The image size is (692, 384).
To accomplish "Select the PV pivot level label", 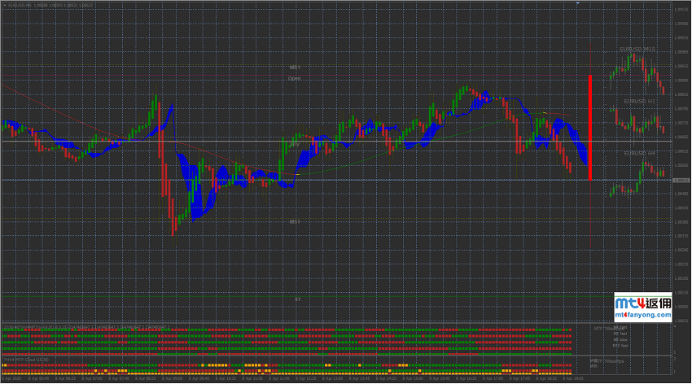I will pyautogui.click(x=295, y=144).
